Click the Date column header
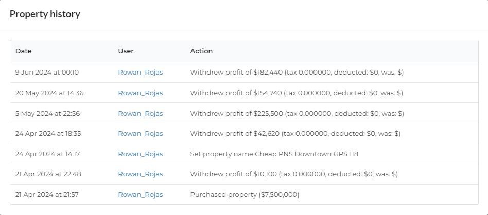 (x=24, y=51)
